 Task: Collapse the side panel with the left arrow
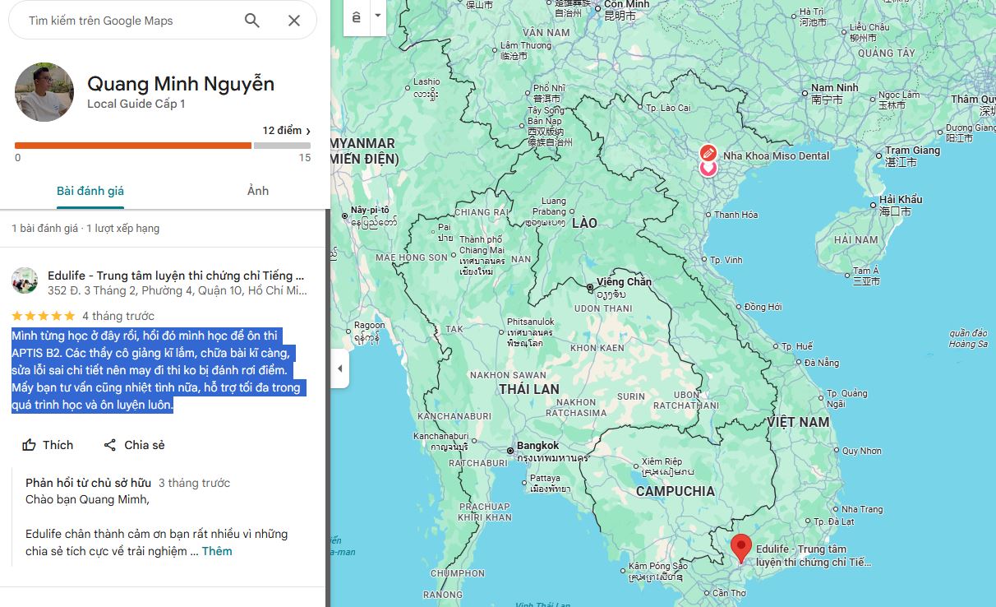(x=339, y=369)
